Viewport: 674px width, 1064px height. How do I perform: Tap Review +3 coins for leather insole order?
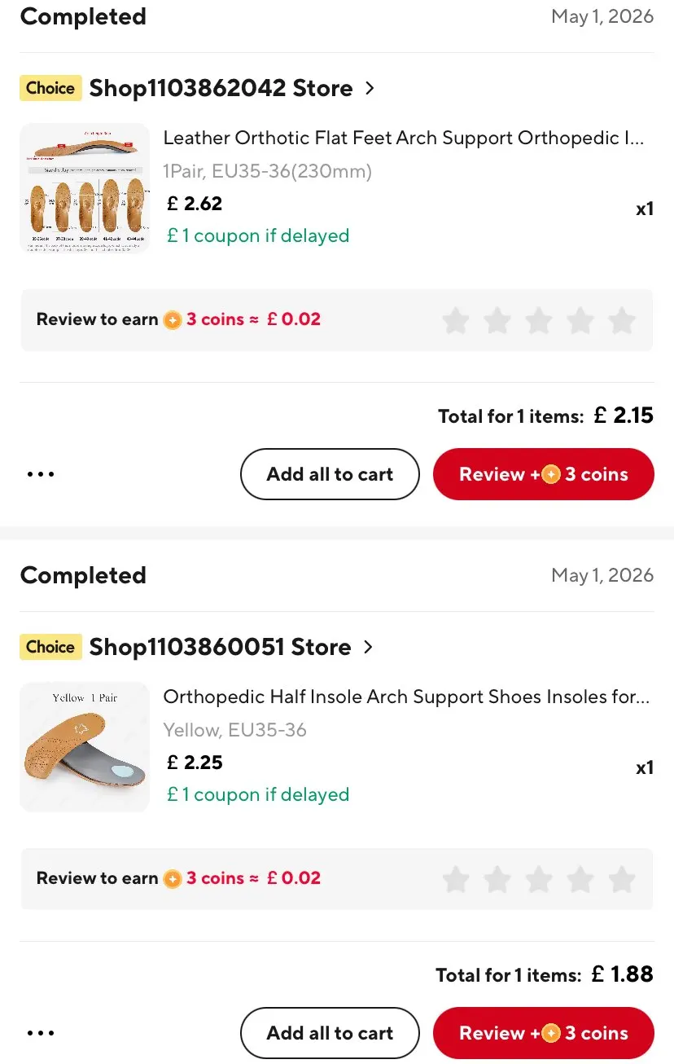543,474
